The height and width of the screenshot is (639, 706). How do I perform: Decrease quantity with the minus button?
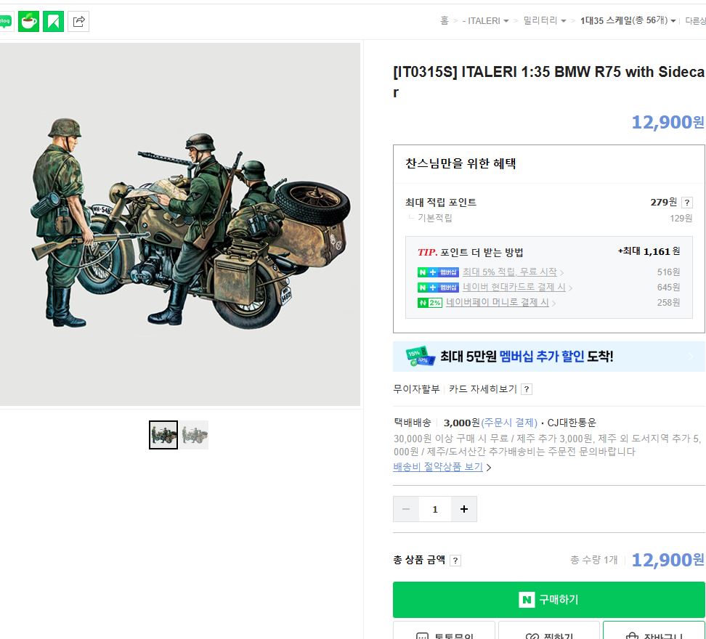pos(406,509)
